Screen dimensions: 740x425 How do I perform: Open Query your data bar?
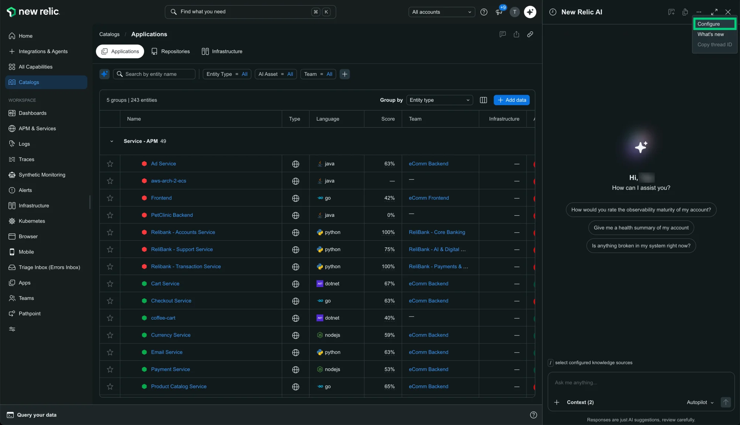[x=32, y=415]
